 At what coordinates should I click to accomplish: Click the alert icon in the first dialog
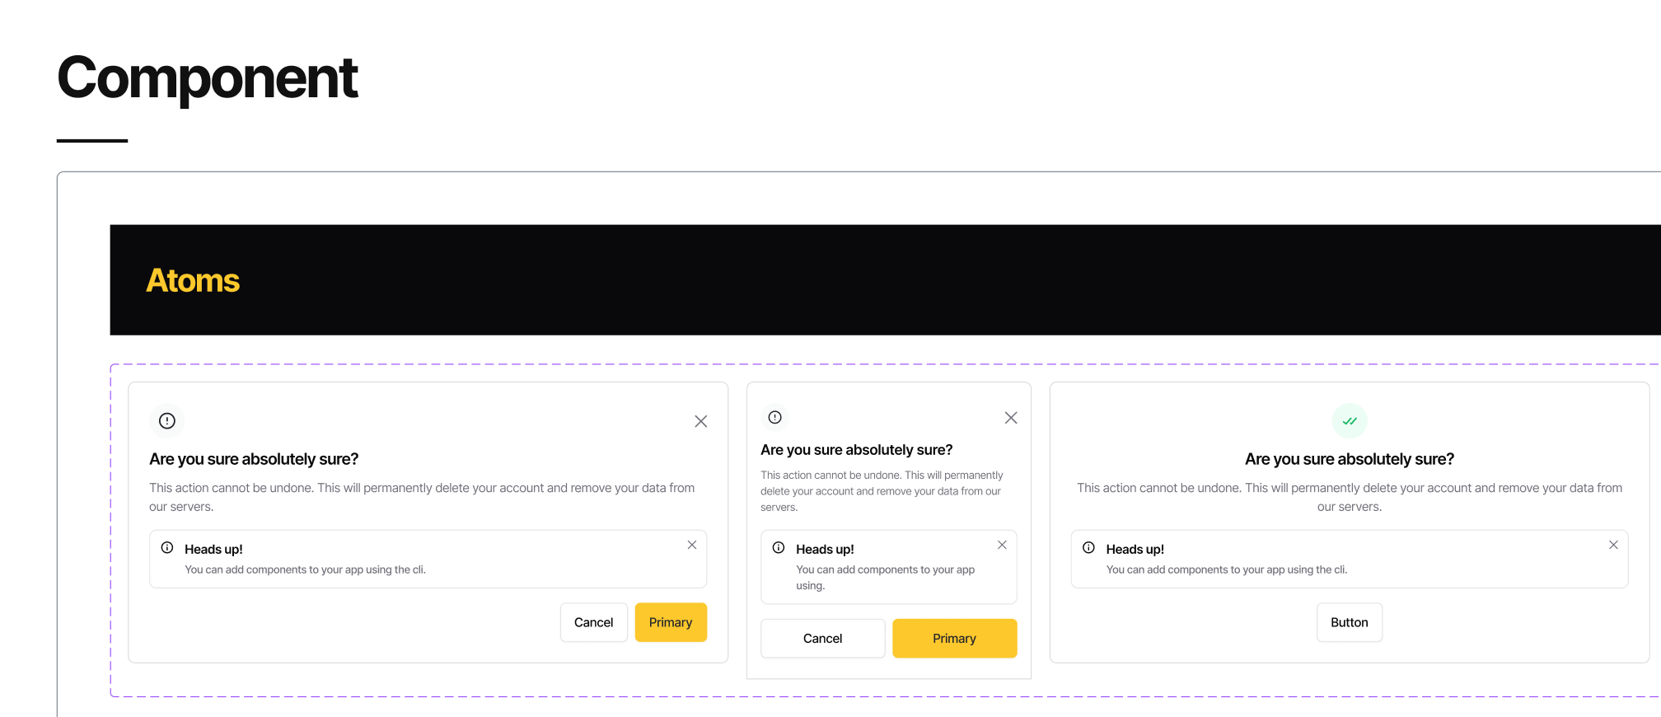coord(167,421)
